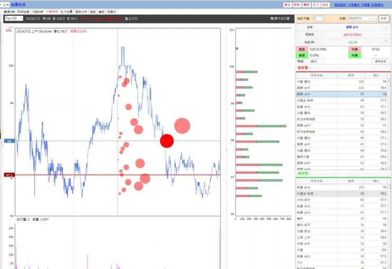Sort buyers by the 價位 column header
The width and height of the screenshot is (392, 269).
click(376, 75)
